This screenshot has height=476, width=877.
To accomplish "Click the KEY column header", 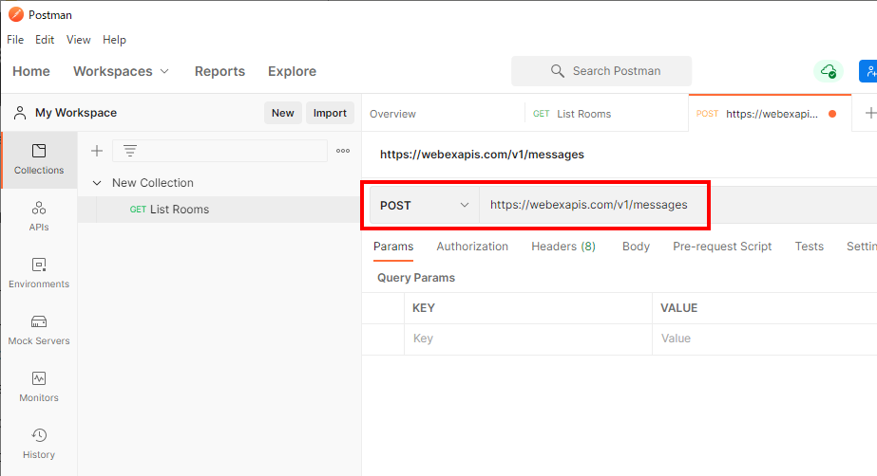I will pos(424,308).
